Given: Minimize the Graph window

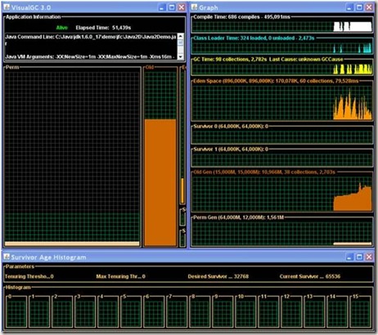Looking at the screenshot, I should (349, 7).
